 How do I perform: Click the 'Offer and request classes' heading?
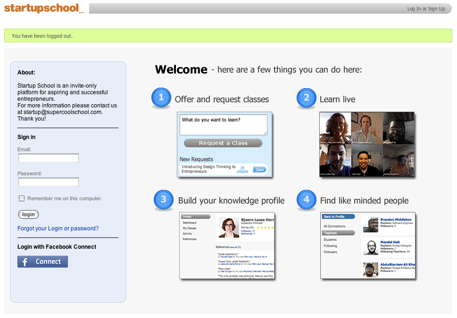pyautogui.click(x=222, y=99)
